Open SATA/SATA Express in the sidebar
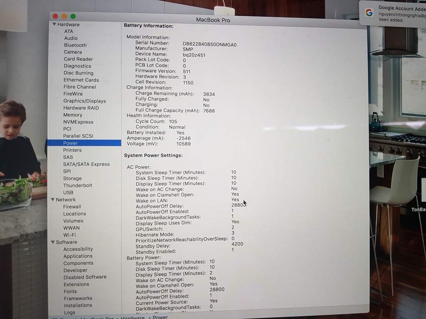Screen dimensions: 426x319 (x=87, y=164)
